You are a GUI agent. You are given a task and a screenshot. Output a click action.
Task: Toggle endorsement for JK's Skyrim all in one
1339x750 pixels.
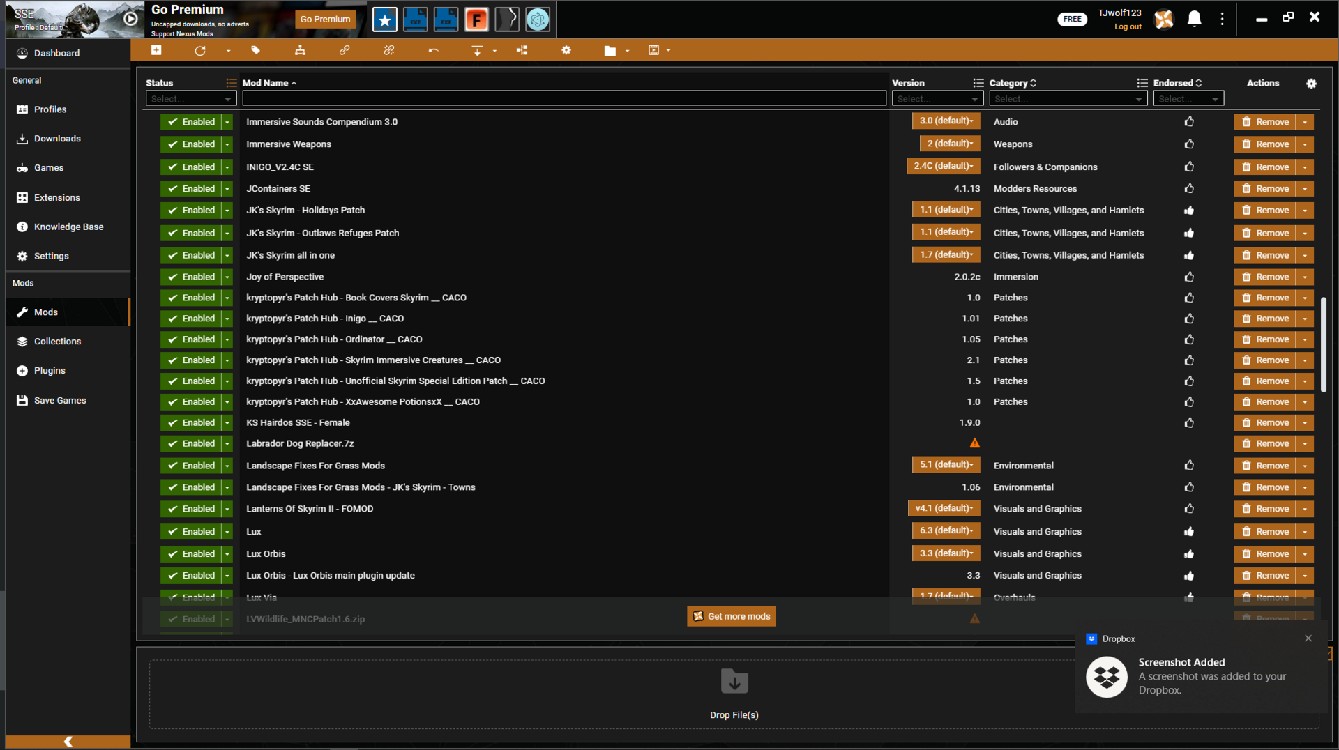coord(1189,255)
